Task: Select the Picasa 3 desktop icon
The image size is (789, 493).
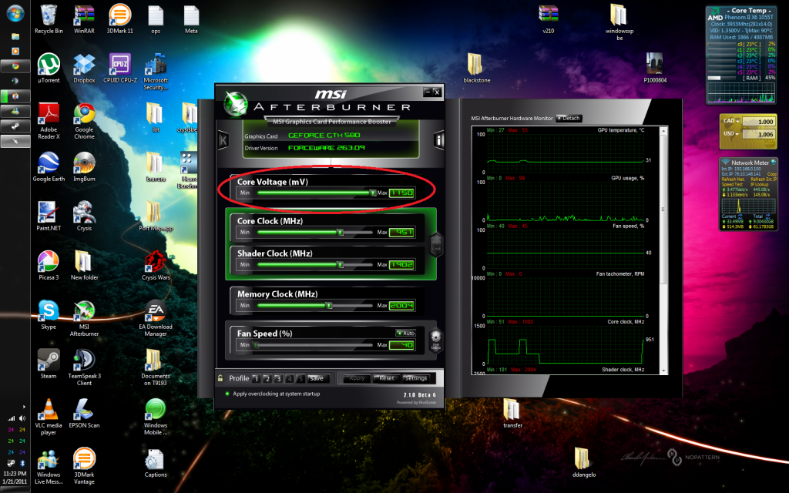Action: [x=49, y=266]
